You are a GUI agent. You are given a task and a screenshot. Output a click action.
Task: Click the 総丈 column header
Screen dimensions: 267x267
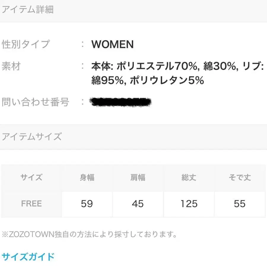point(188,177)
